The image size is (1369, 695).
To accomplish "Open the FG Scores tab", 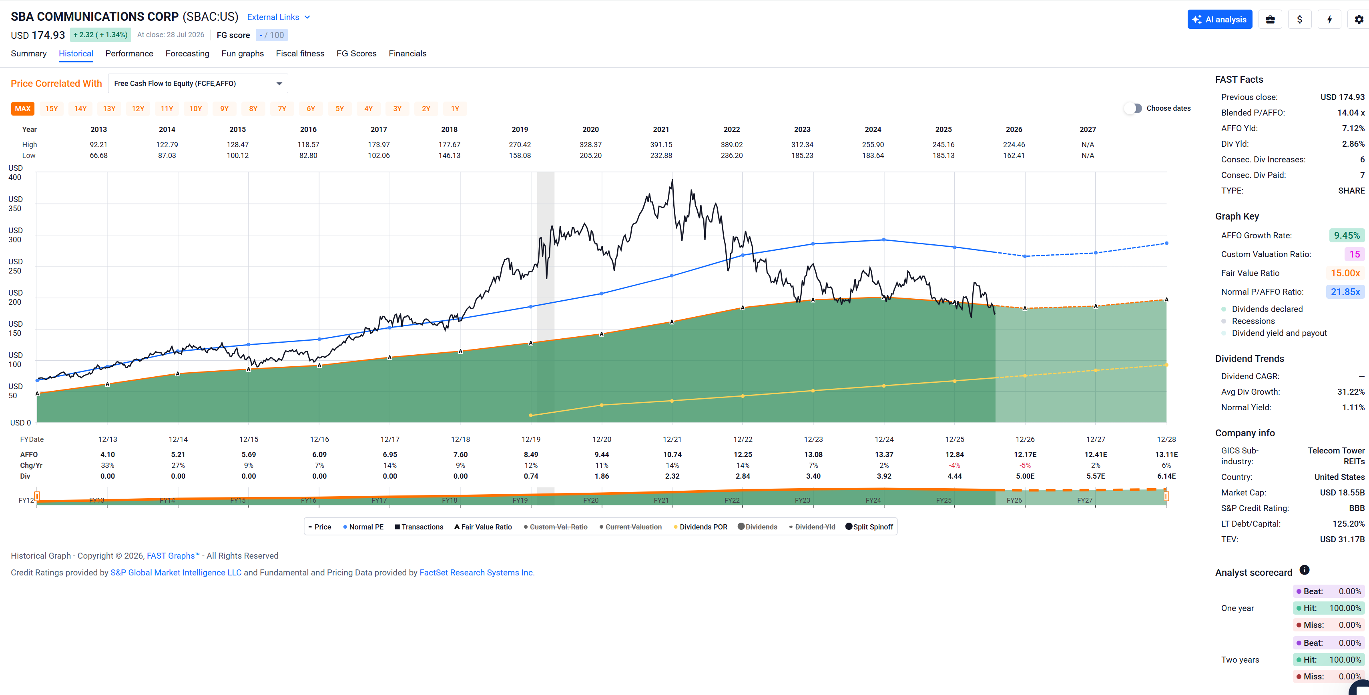I will click(356, 54).
